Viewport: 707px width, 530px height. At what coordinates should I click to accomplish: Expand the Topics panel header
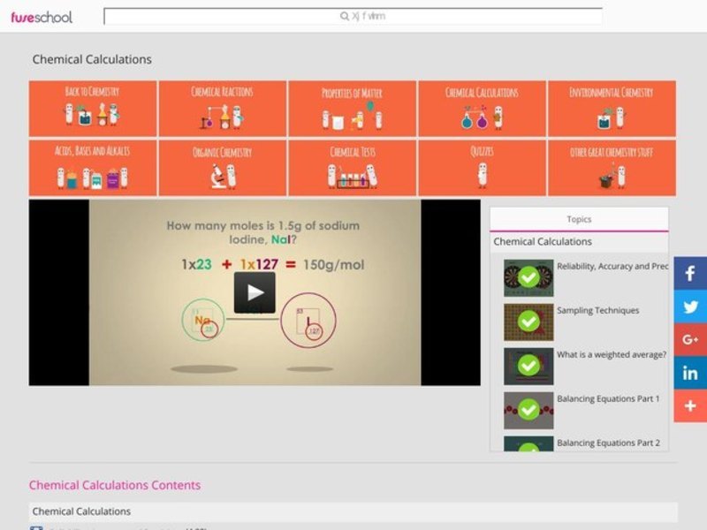pyautogui.click(x=579, y=218)
